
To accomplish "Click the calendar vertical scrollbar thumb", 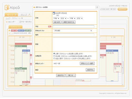I will (x=123, y=67).
